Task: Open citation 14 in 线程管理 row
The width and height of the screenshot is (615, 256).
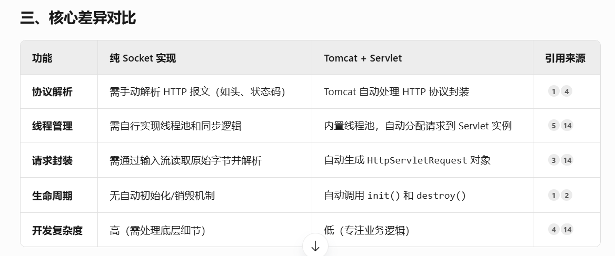Action: click(x=567, y=126)
